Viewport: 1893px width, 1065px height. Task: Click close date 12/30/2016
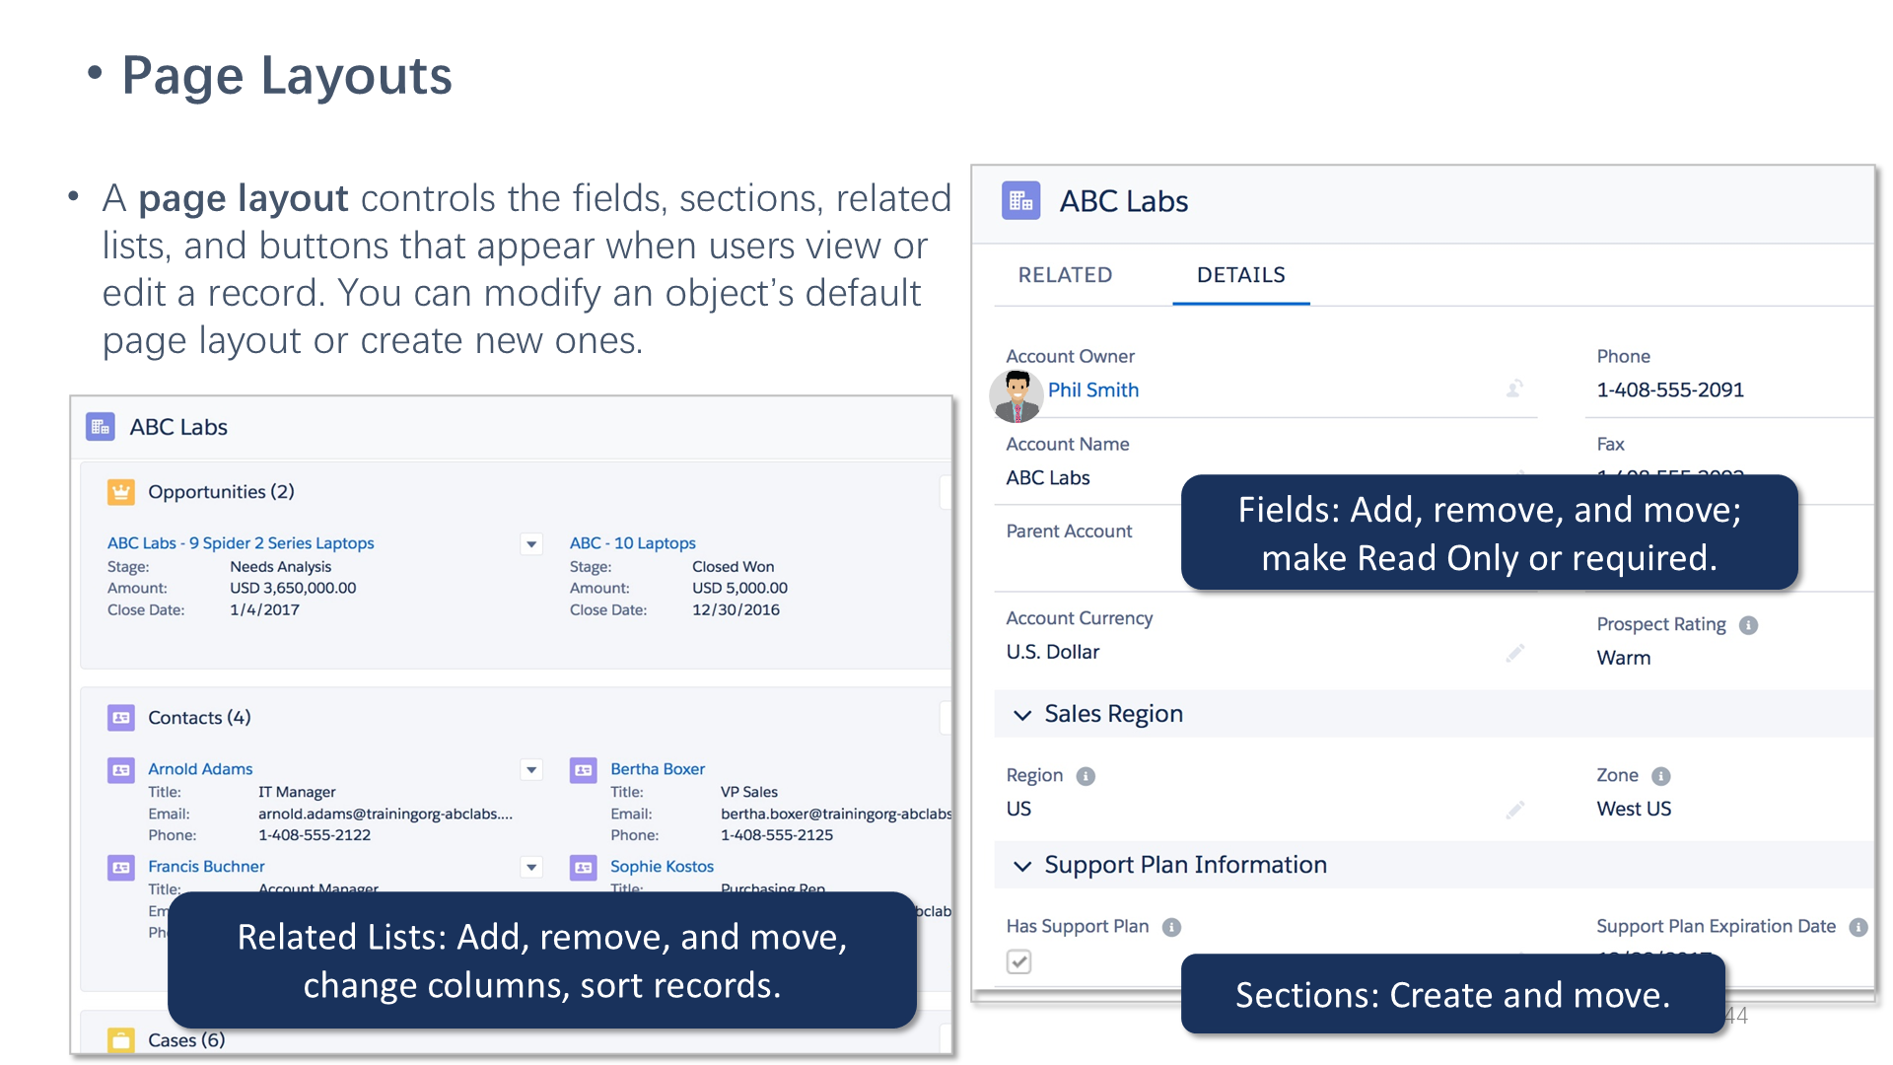click(736, 610)
